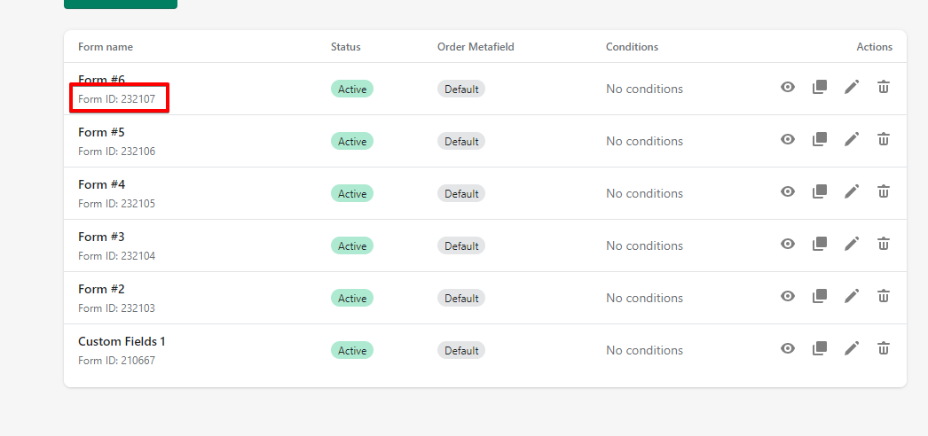The image size is (928, 436).
Task: Edit Form #2 with pencil icon
Action: click(851, 296)
